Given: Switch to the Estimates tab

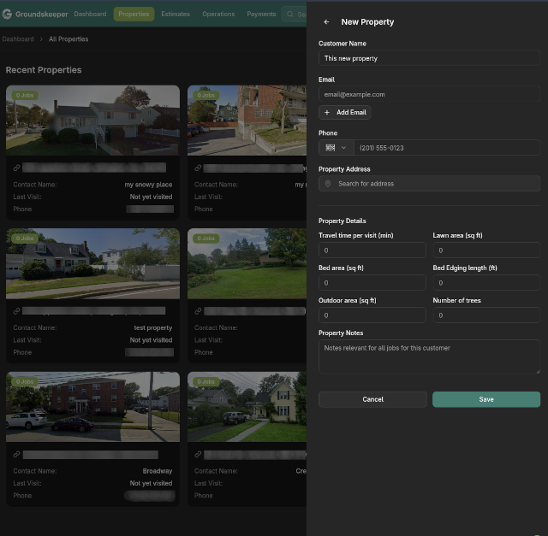Looking at the screenshot, I should (176, 15).
